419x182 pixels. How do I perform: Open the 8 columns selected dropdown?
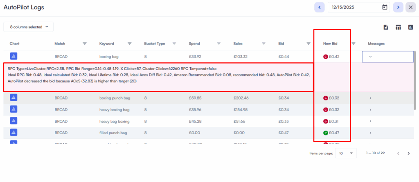coord(29,27)
